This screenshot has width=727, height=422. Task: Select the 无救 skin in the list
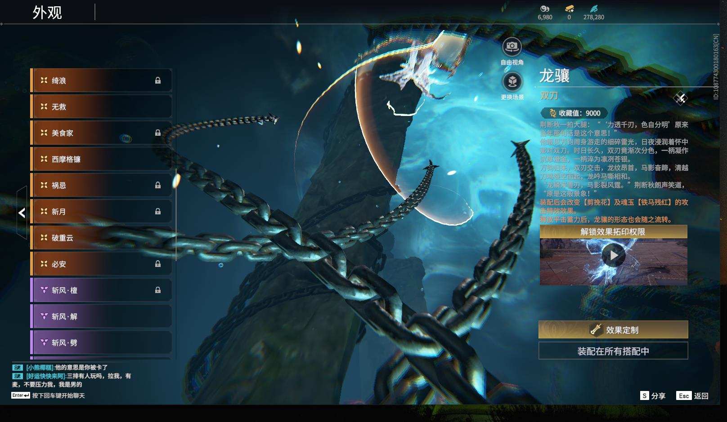click(x=101, y=107)
